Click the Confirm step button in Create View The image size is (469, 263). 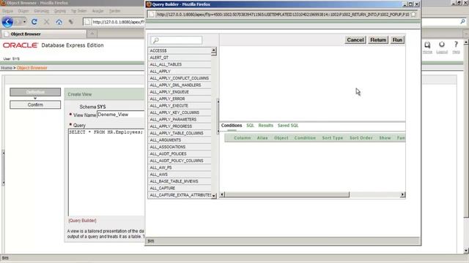(35, 104)
